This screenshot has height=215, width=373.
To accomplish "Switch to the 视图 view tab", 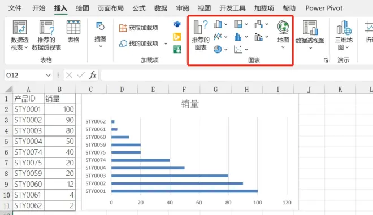I will coord(204,8).
